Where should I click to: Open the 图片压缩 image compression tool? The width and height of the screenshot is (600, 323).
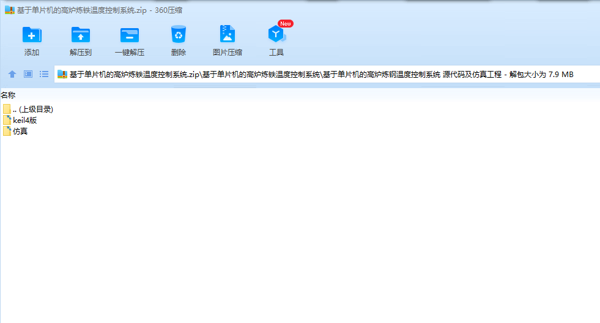[x=228, y=34]
